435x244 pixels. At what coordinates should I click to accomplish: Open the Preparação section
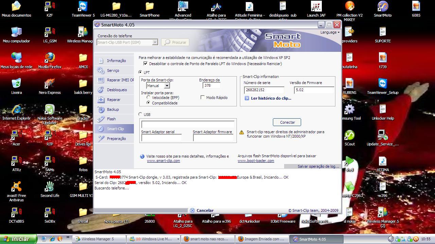[114, 139]
